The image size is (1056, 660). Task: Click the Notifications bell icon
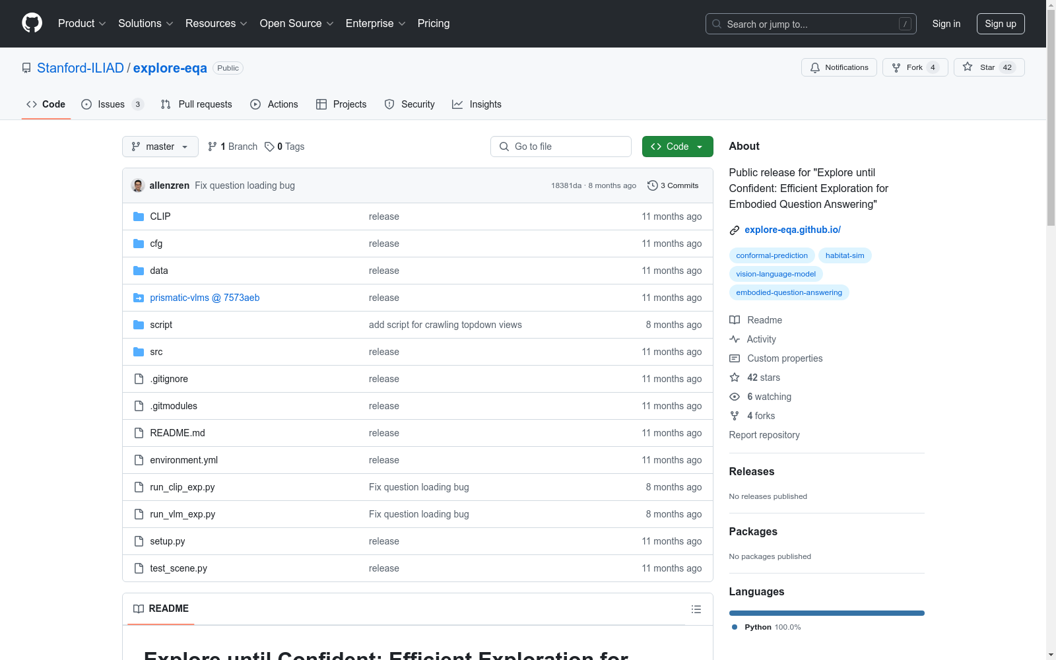point(815,67)
